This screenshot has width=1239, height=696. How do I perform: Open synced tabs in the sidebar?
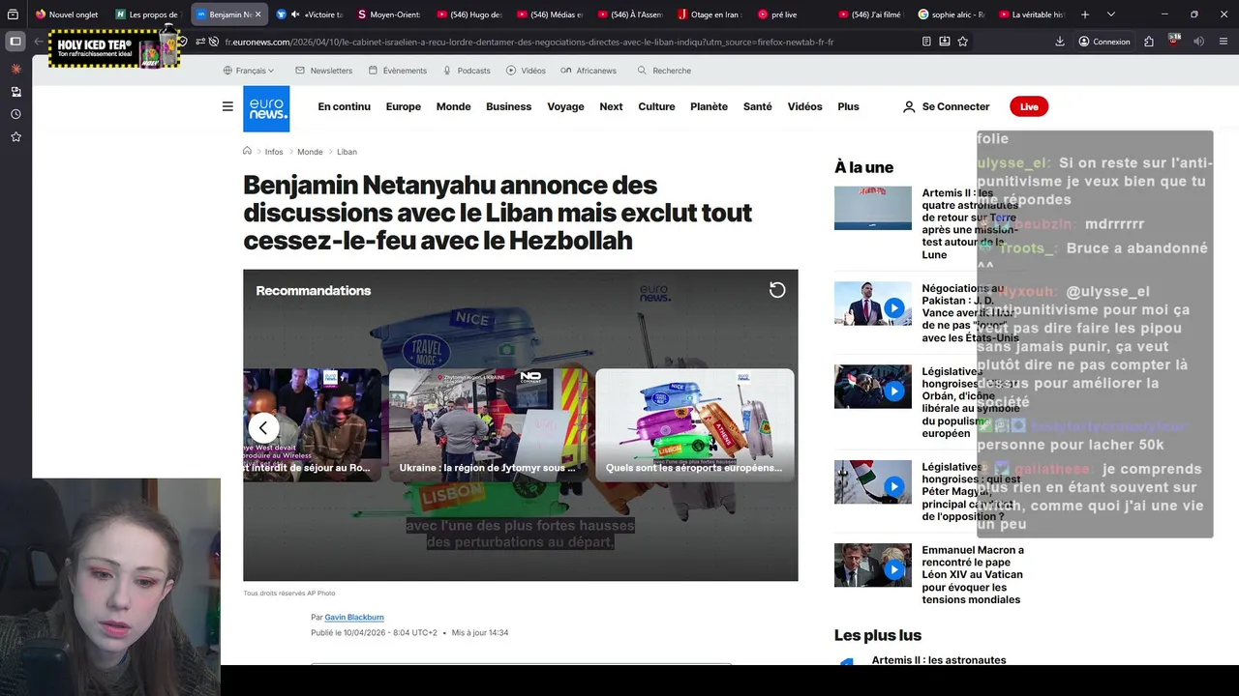tap(15, 92)
